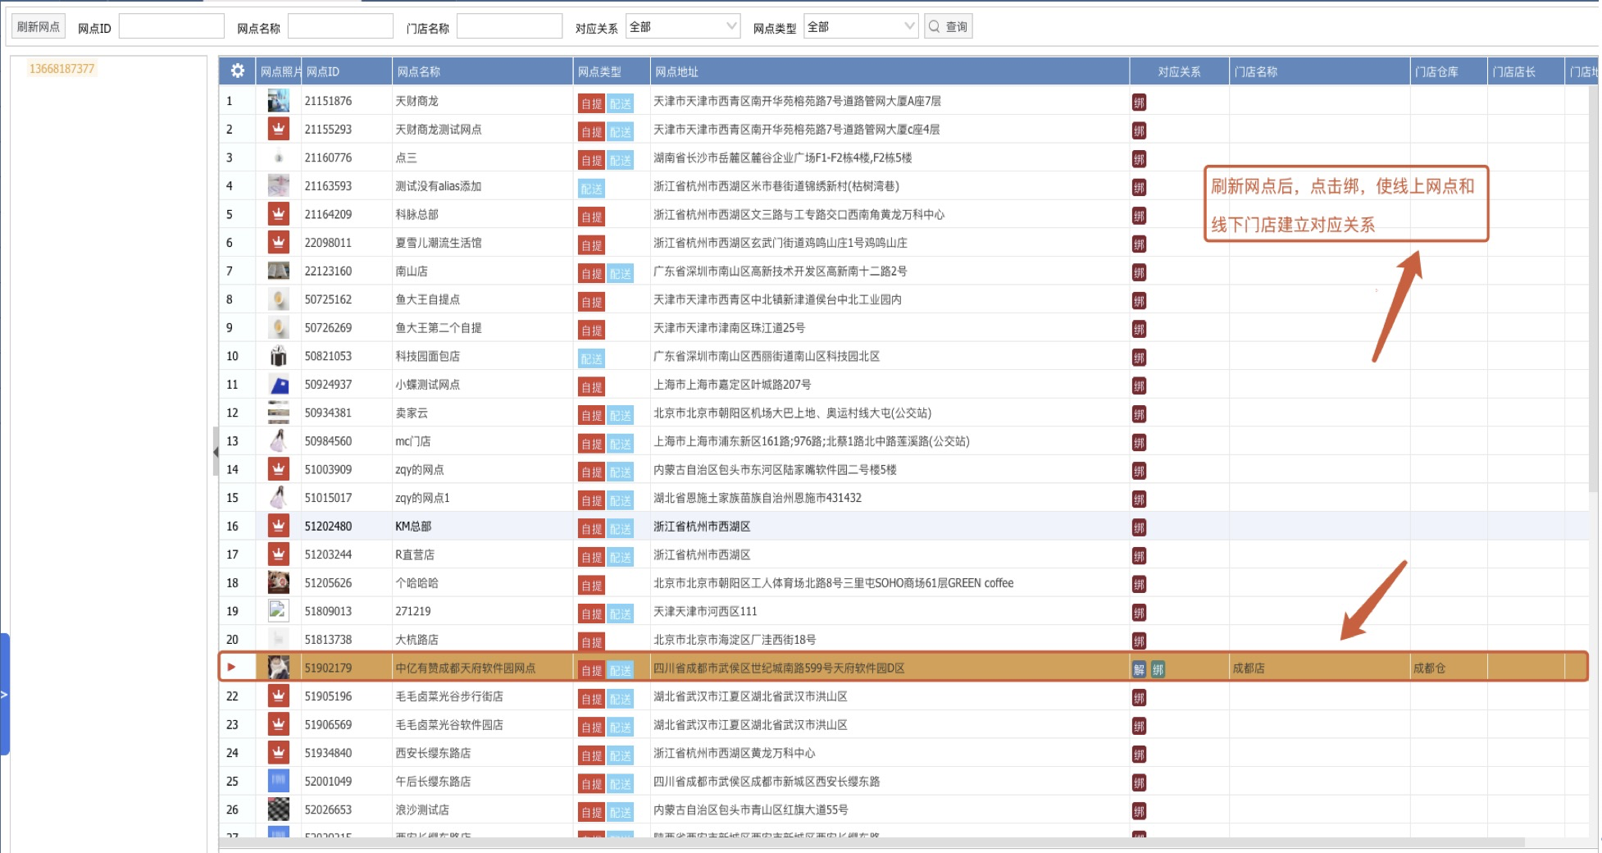The height and width of the screenshot is (853, 1602).
Task: Click the 门店名称 filter input field
Action: coord(509,26)
